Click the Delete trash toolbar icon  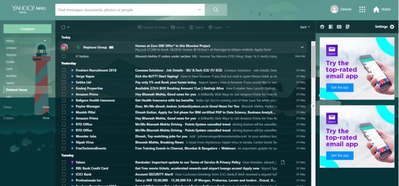coord(191,27)
